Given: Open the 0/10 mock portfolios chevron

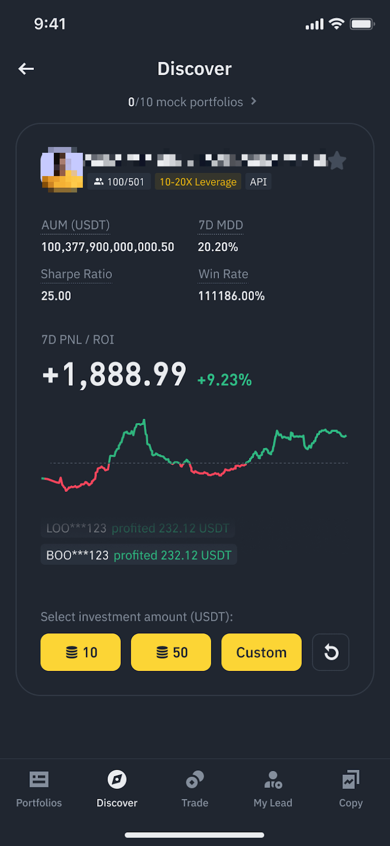Looking at the screenshot, I should tap(254, 101).
